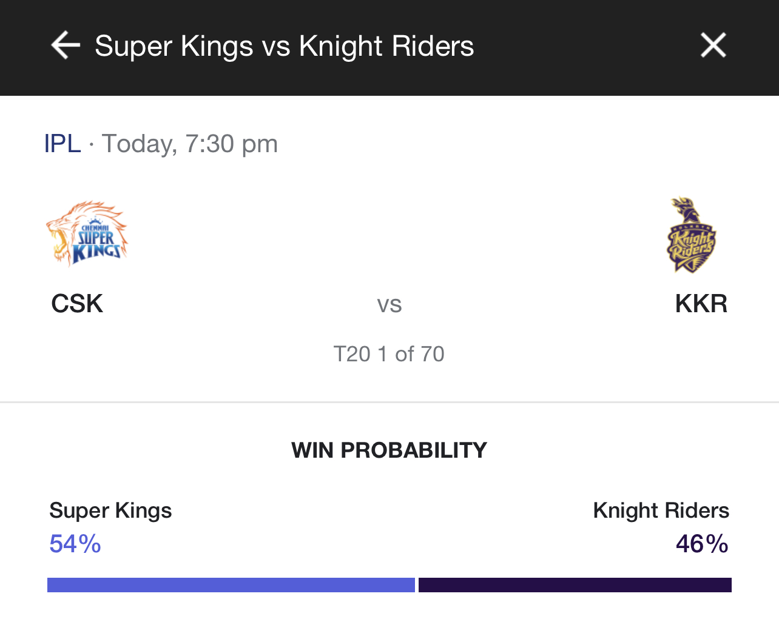The width and height of the screenshot is (779, 642).
Task: Select the CSK team name
Action: click(77, 304)
